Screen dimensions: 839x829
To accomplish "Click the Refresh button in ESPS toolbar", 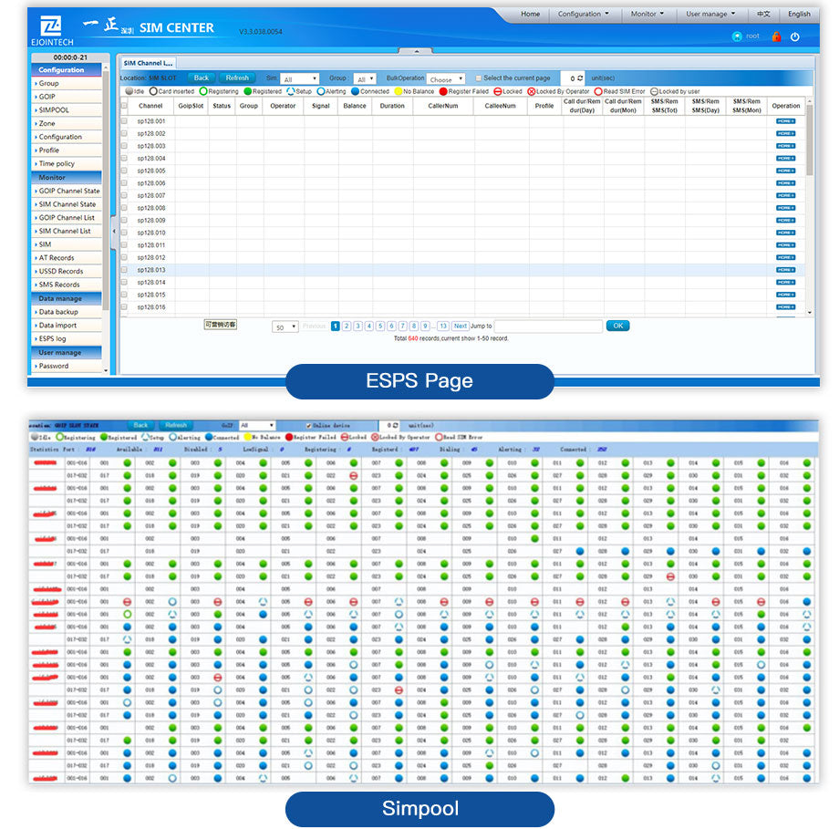I will coord(237,78).
